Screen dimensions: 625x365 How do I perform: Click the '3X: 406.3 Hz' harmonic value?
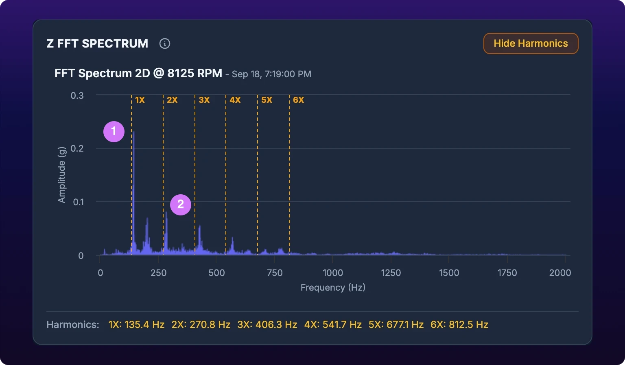pyautogui.click(x=267, y=325)
